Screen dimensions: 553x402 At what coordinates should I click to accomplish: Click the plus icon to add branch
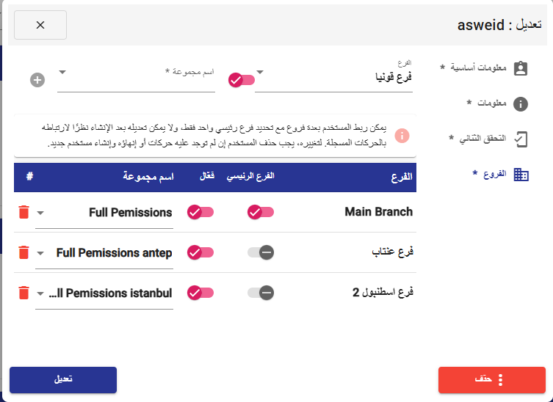click(x=37, y=80)
